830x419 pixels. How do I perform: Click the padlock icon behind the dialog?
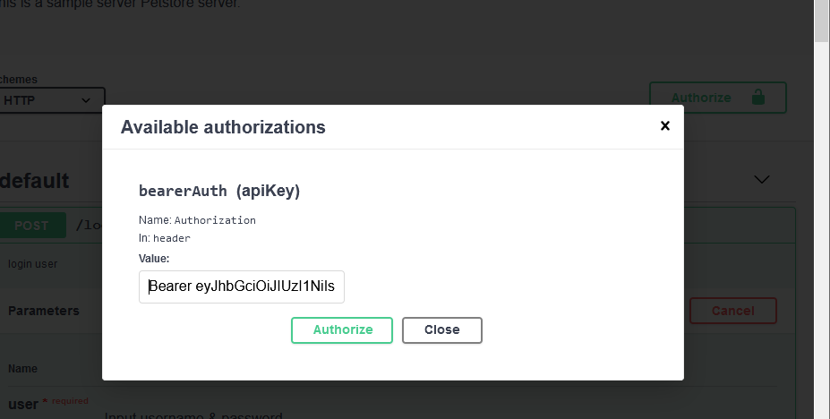point(757,97)
